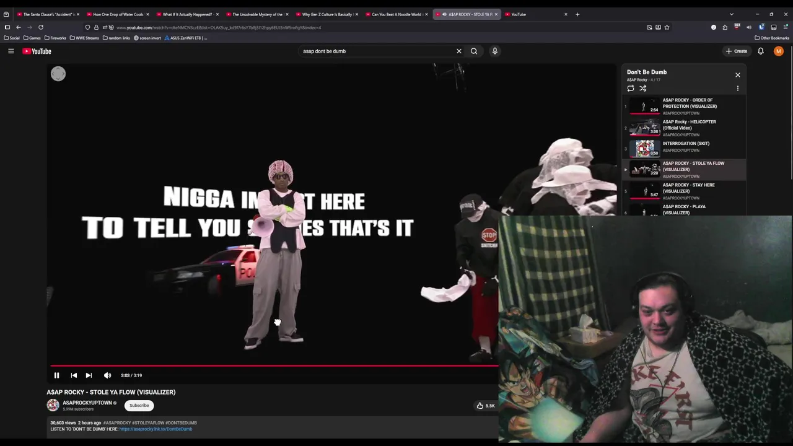Play HELICOPTER (Official Video) from playlist
793x446 pixels.
(685, 128)
